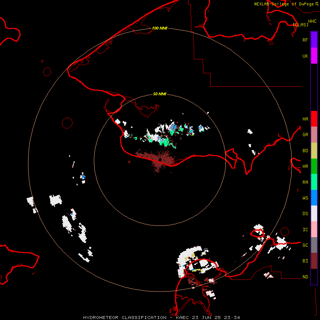Click the ND legend label
The width and height of the screenshot is (320, 320).
pyautogui.click(x=305, y=277)
